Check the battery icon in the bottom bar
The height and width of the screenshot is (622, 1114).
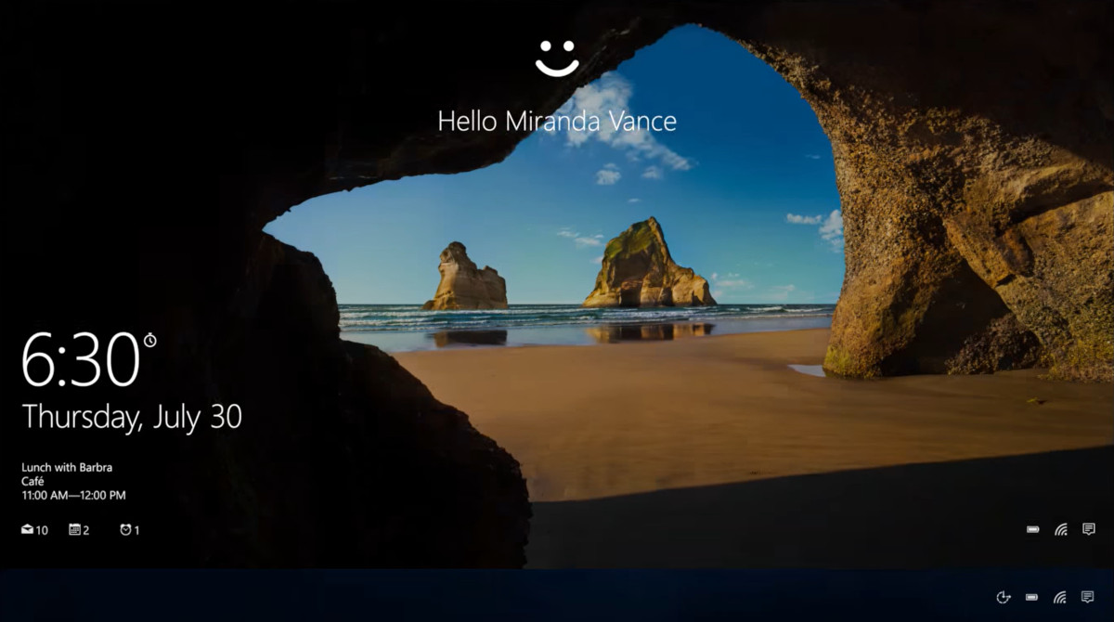[x=1031, y=597]
